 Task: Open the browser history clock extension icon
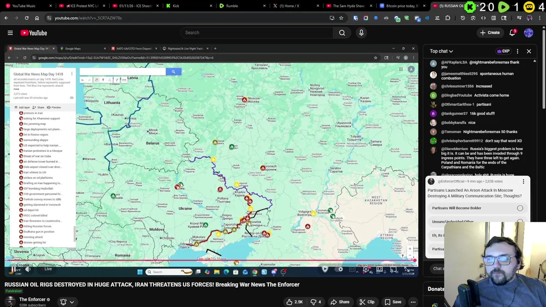pyautogui.click(x=463, y=18)
